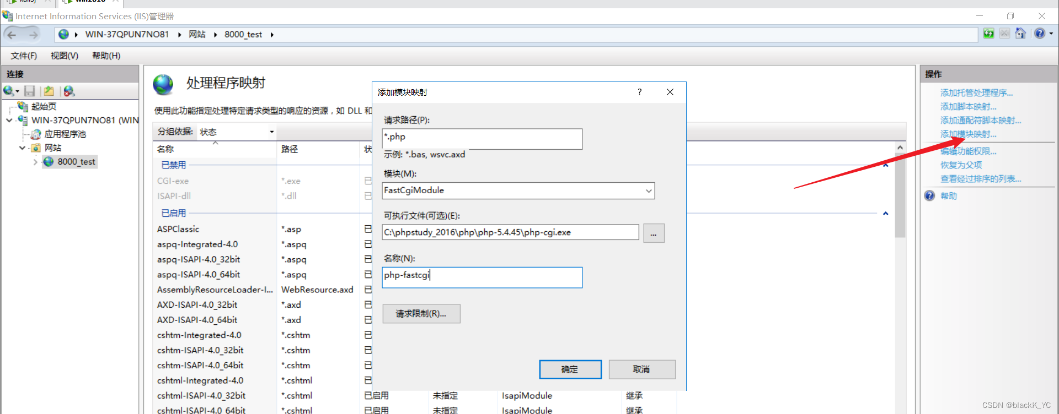The image size is (1059, 414).
Task: Click the 请求路径 input field
Action: click(x=482, y=139)
